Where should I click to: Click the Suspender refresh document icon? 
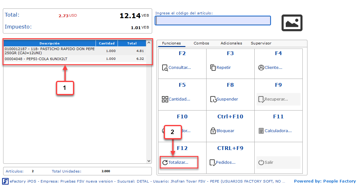coord(213,99)
